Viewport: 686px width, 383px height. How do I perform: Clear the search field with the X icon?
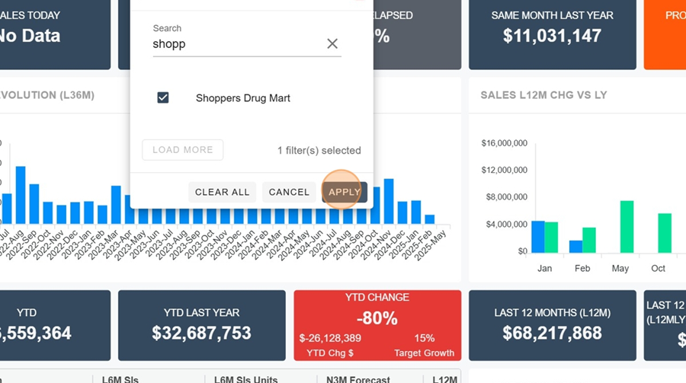pos(332,43)
